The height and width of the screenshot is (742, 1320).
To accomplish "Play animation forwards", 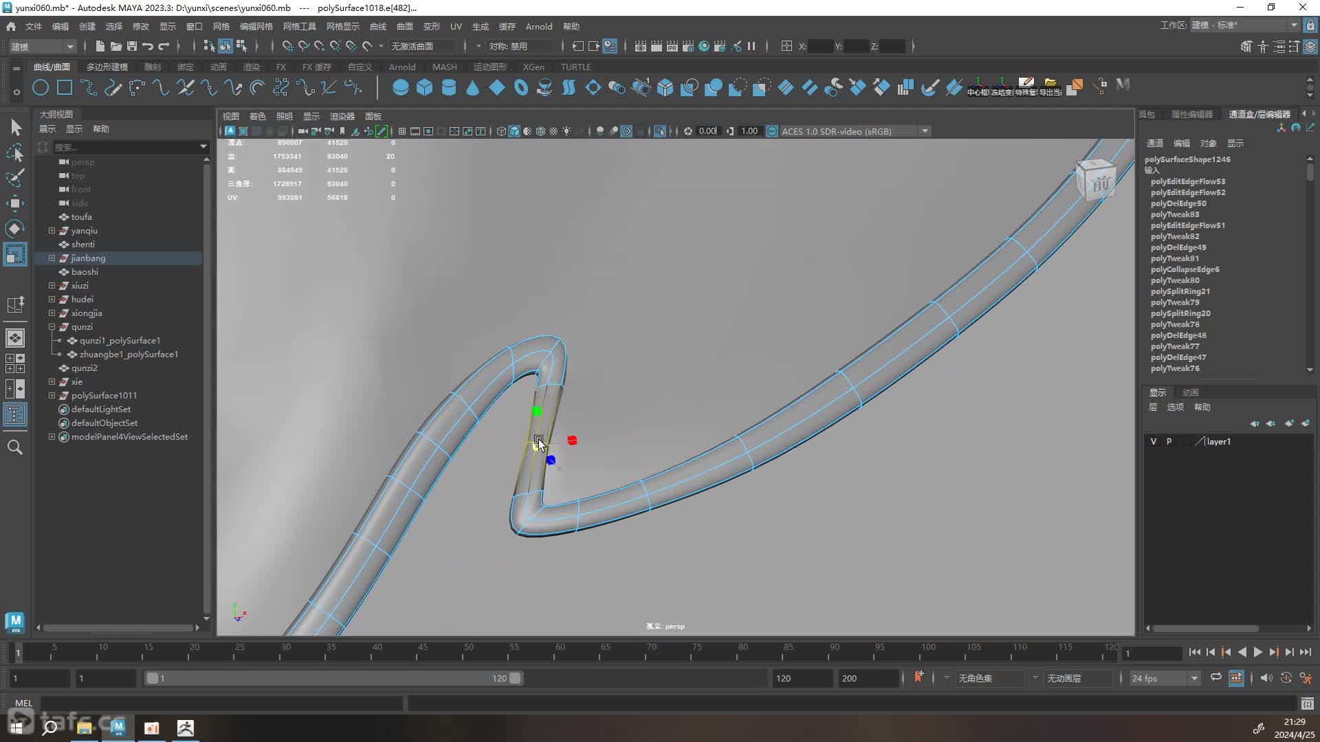I will [x=1257, y=652].
